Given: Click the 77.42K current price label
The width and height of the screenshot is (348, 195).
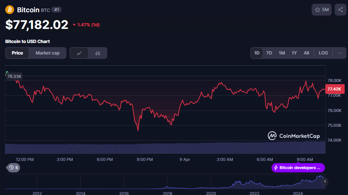Looking at the screenshot, I should tap(335, 89).
